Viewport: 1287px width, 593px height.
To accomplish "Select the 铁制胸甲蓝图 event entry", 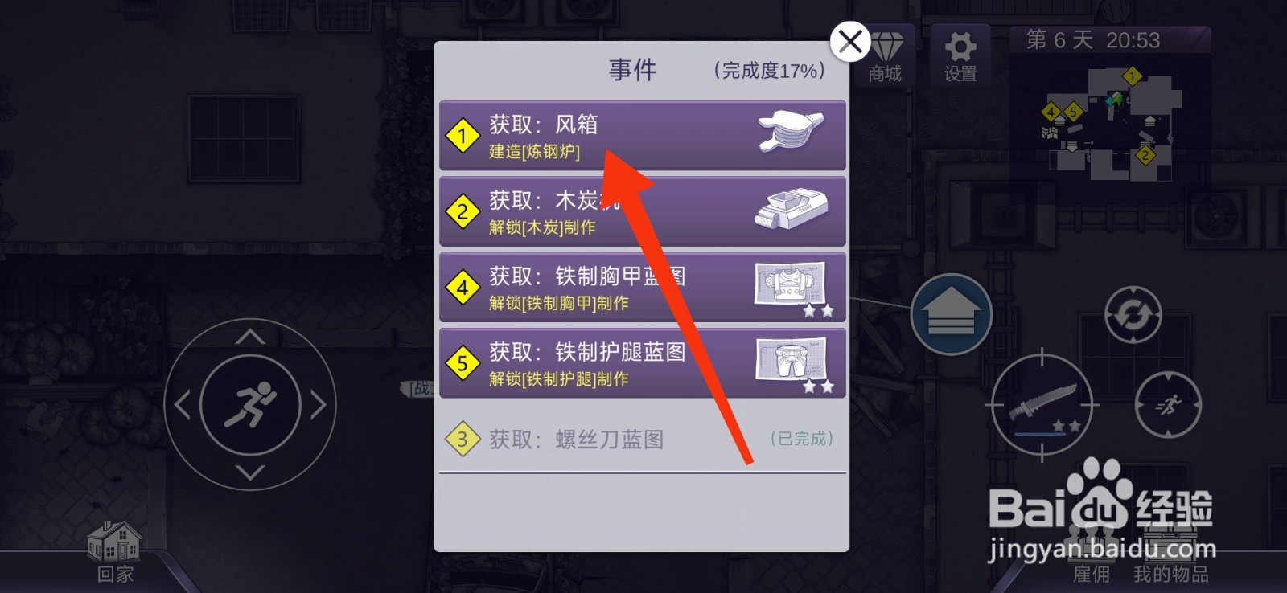I will [642, 287].
